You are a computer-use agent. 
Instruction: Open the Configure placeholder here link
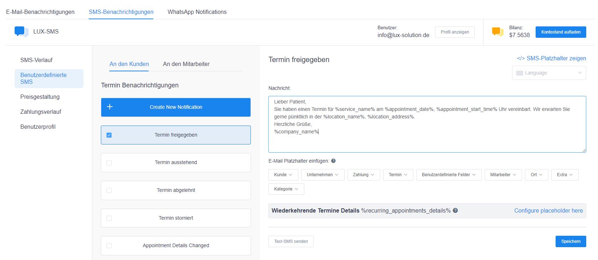[x=548, y=211]
